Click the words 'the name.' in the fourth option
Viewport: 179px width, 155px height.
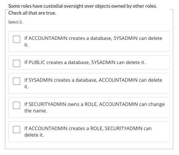pos(36,111)
